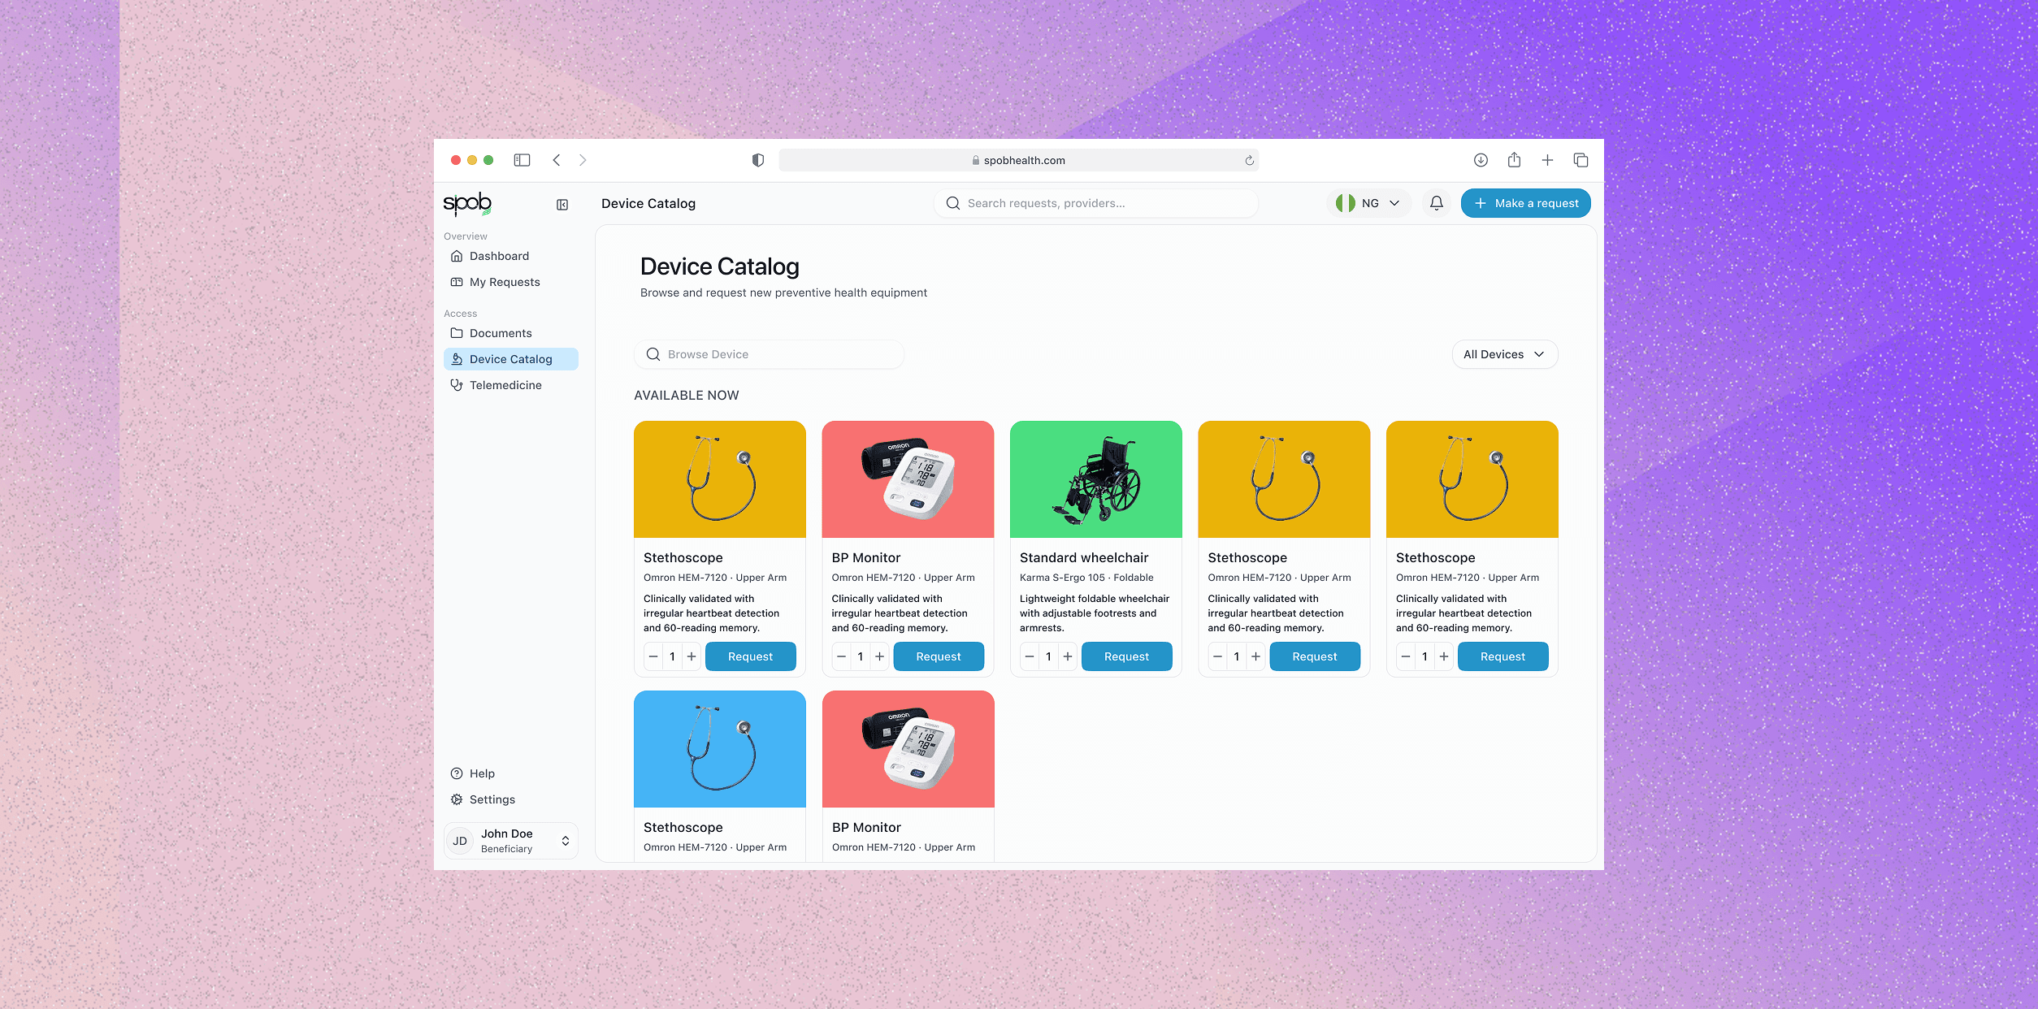Click the spobhealth.com address bar
2038x1009 pixels.
click(x=1018, y=160)
